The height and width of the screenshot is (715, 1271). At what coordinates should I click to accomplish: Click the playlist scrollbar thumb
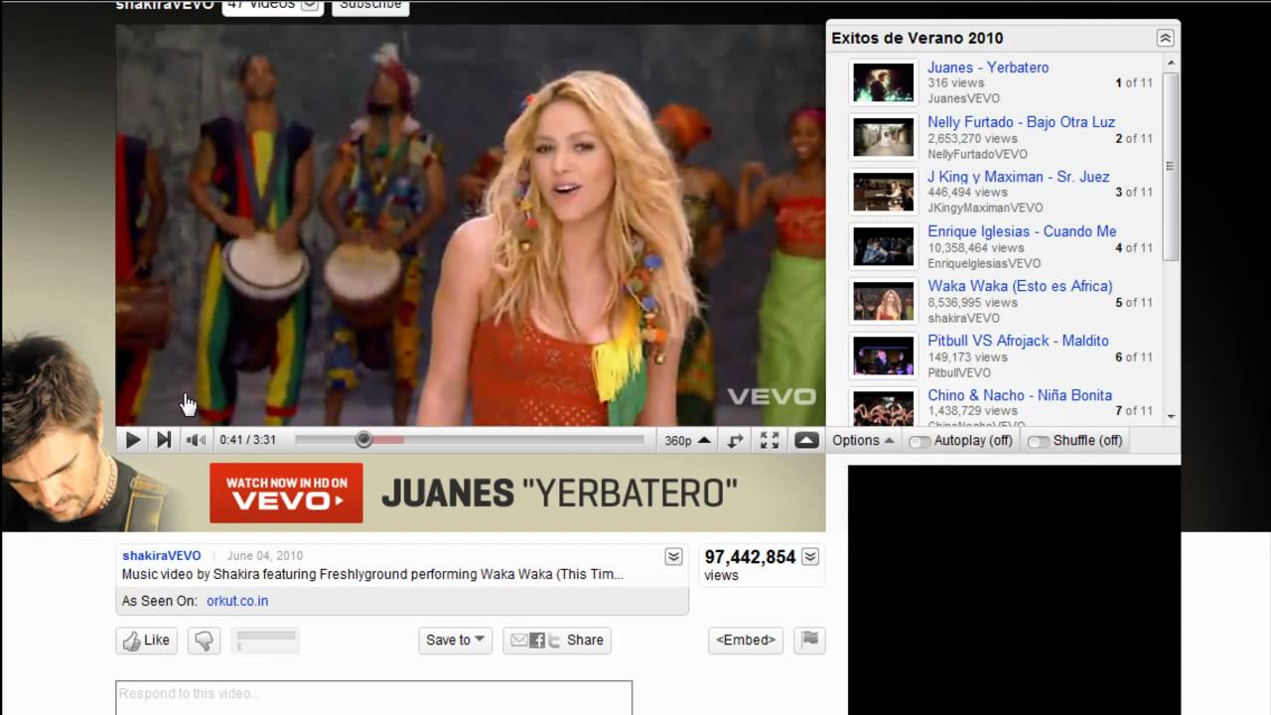click(1171, 166)
